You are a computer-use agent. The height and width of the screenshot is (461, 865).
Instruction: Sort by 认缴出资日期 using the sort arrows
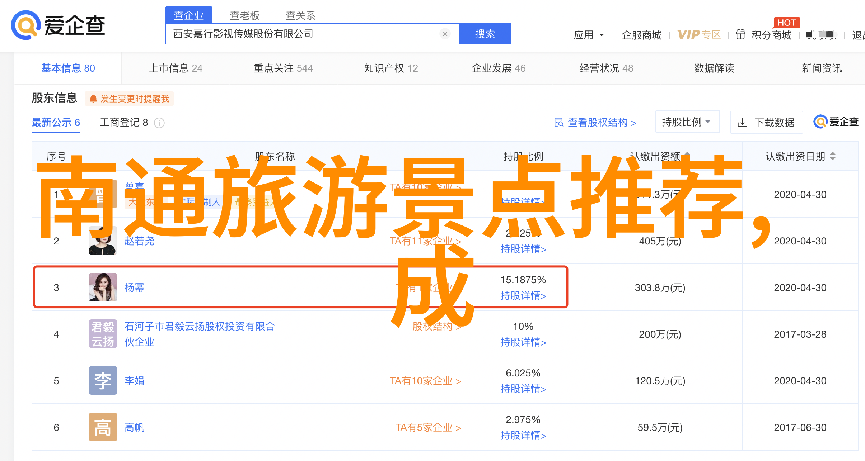[x=833, y=156]
